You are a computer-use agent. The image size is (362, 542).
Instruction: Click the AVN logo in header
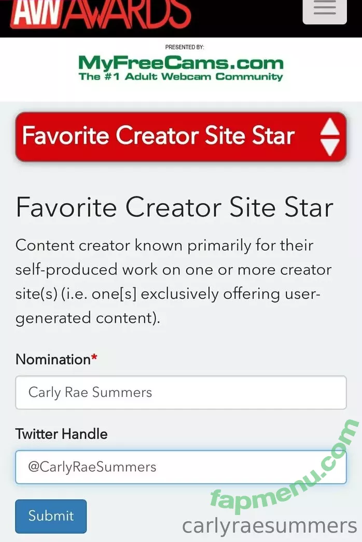tap(37, 15)
